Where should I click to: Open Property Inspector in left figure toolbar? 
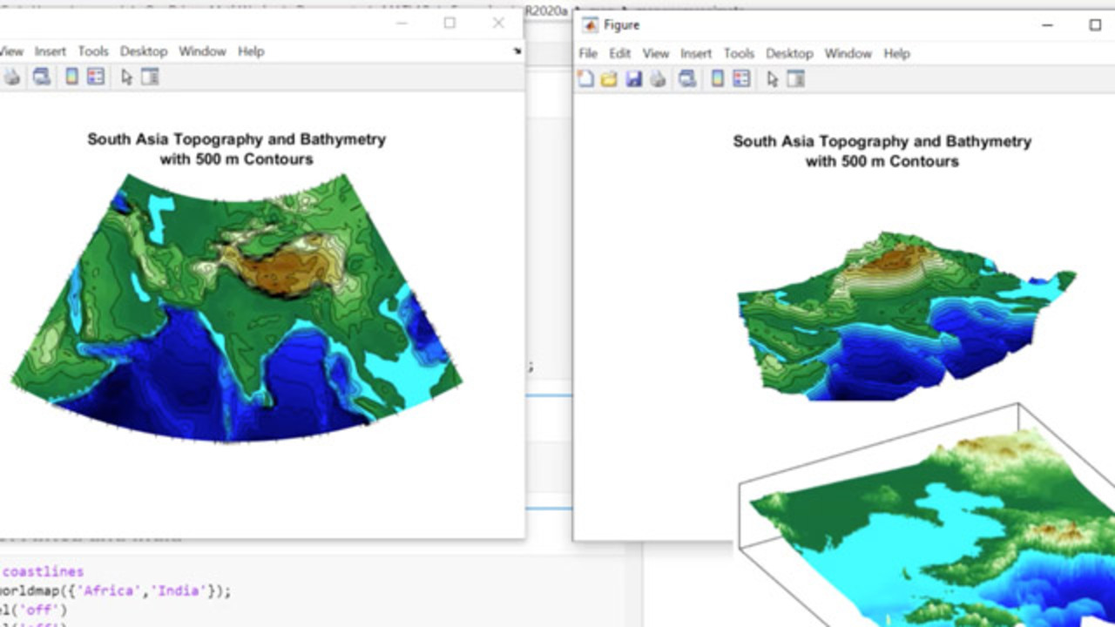coord(150,78)
